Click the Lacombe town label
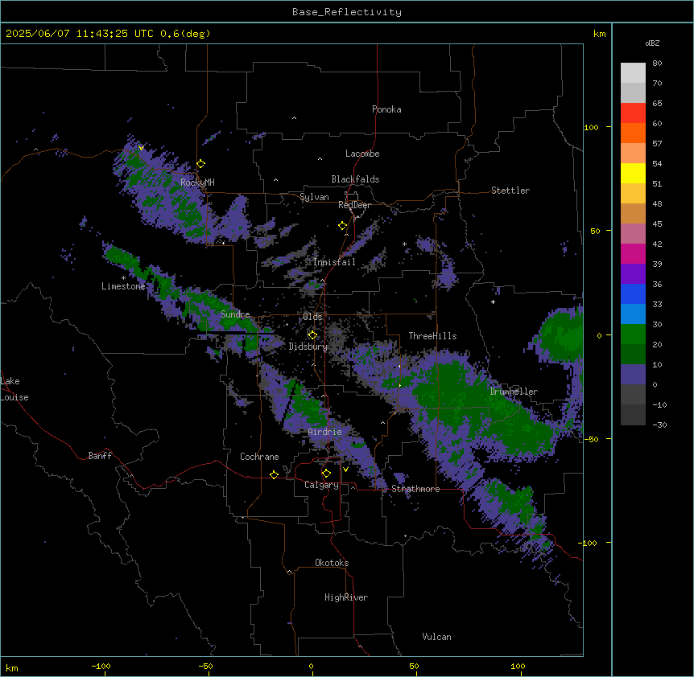 click(x=362, y=154)
